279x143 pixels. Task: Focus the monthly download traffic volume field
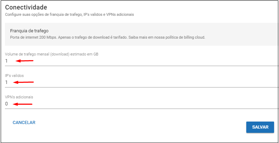point(141,61)
